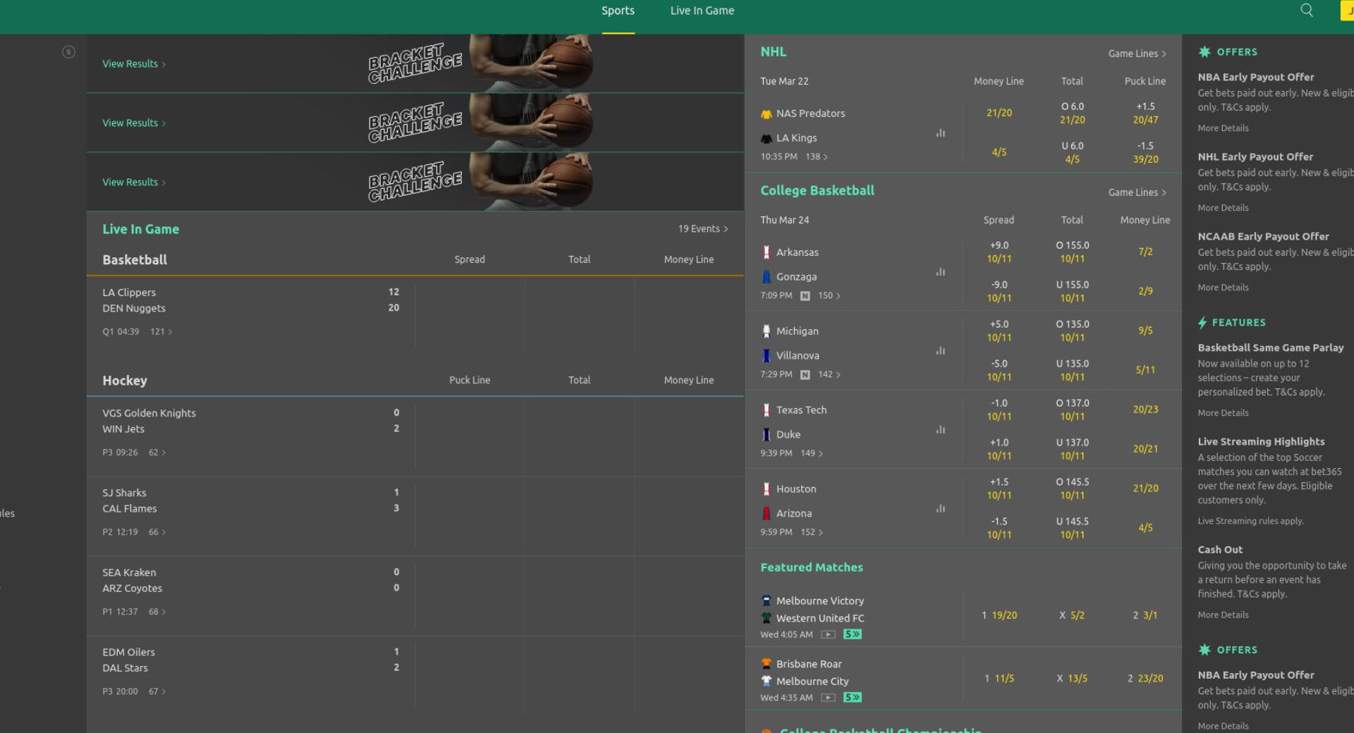This screenshot has height=733, width=1354.
Task: Click the circled S icon in the sidebar
Action: 68,51
